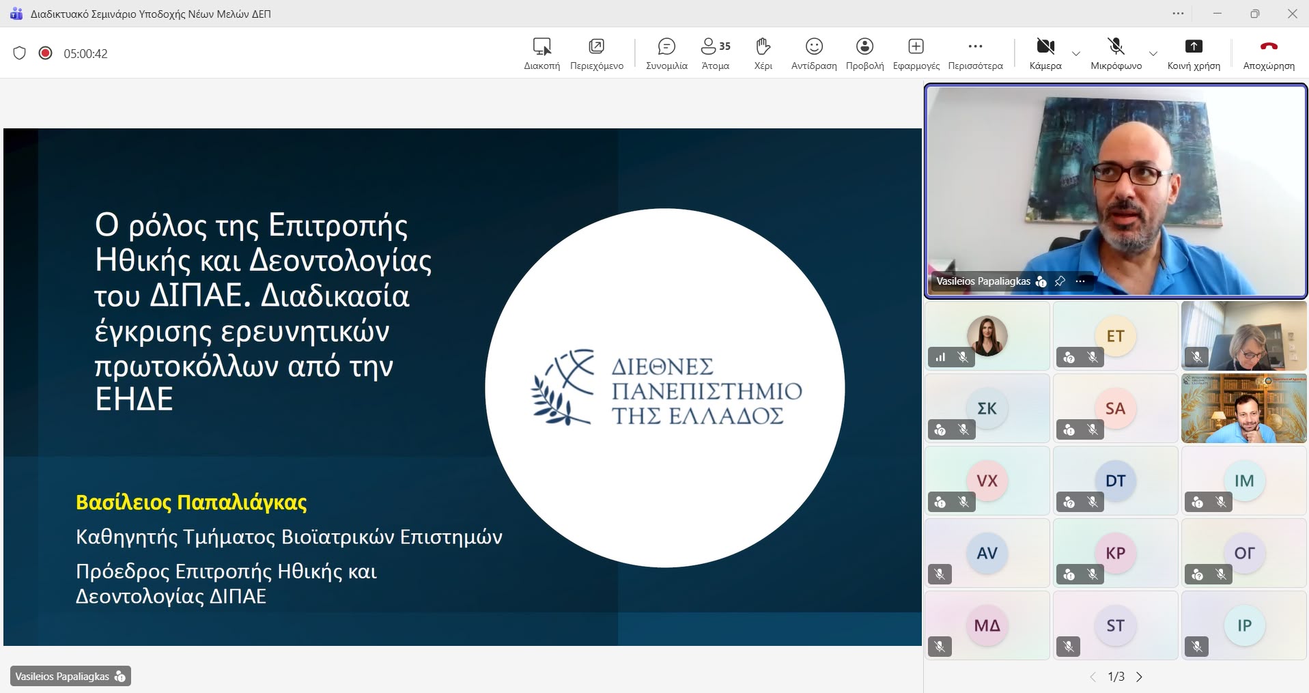
Task: Click the muted mic icon on ΣΚ tile
Action: coord(963,429)
